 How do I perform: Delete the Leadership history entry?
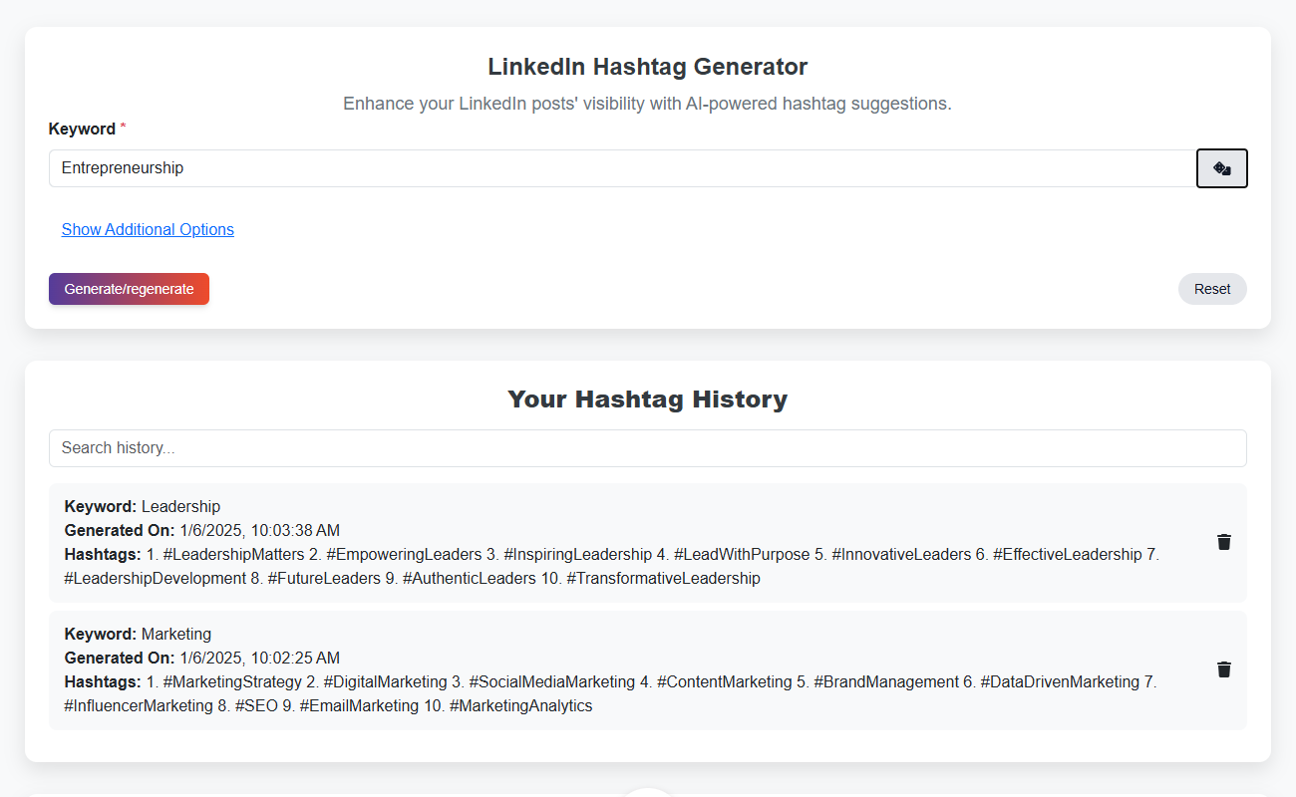[1224, 542]
